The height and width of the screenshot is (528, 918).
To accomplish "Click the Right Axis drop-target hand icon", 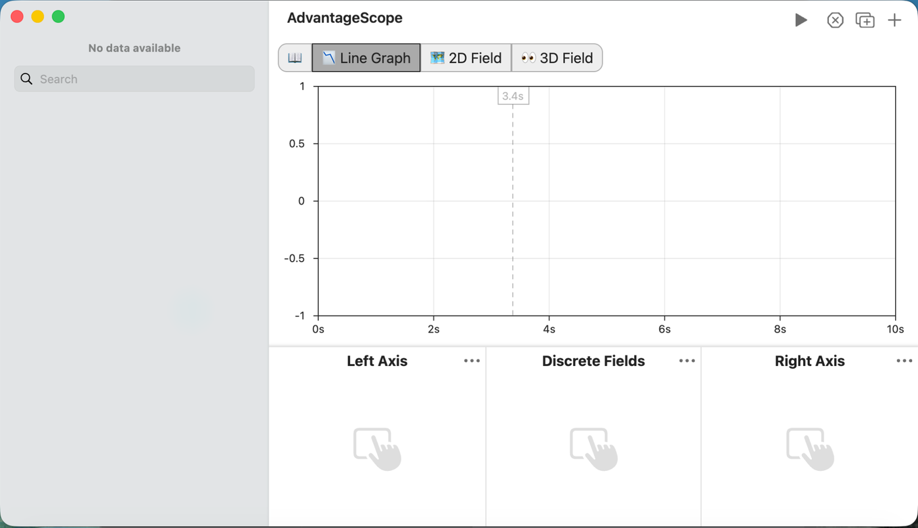I will click(810, 449).
